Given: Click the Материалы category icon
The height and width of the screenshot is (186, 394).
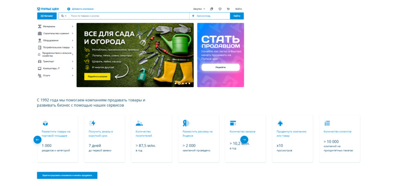Looking at the screenshot, I should [x=39, y=26].
